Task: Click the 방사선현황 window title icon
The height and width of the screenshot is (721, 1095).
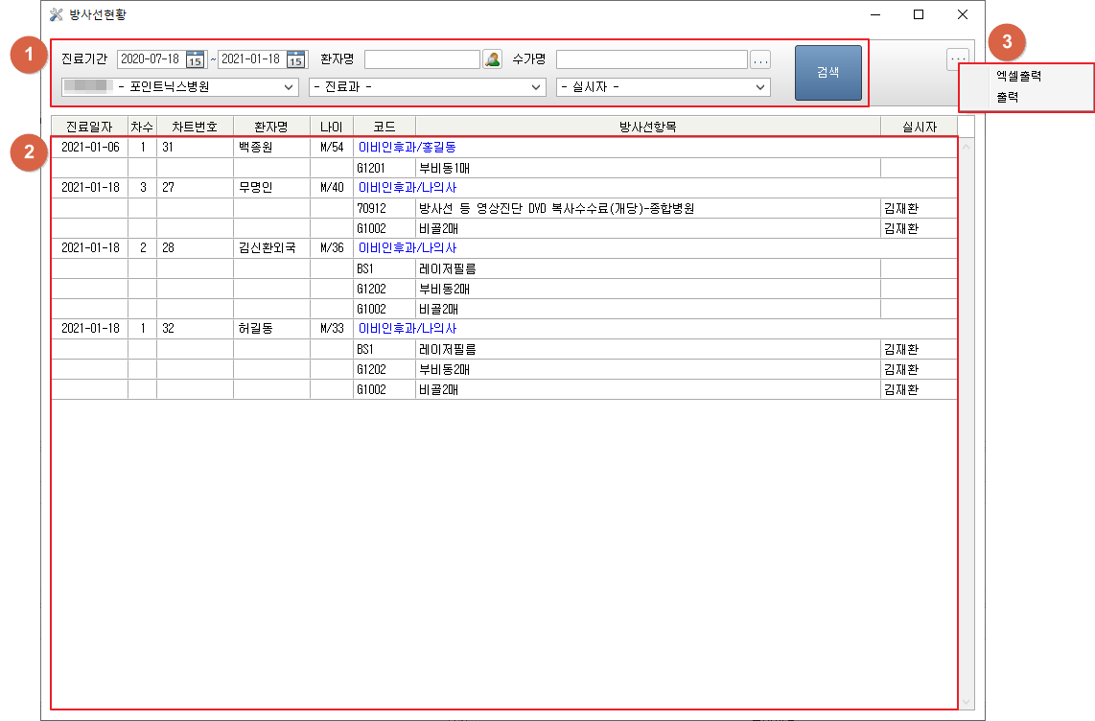Action: tap(57, 14)
